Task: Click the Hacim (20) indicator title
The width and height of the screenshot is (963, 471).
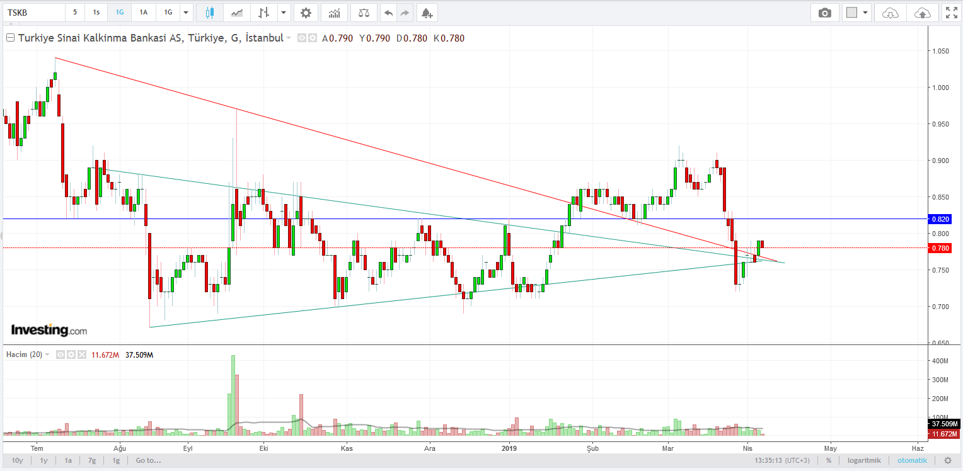Action: point(24,355)
